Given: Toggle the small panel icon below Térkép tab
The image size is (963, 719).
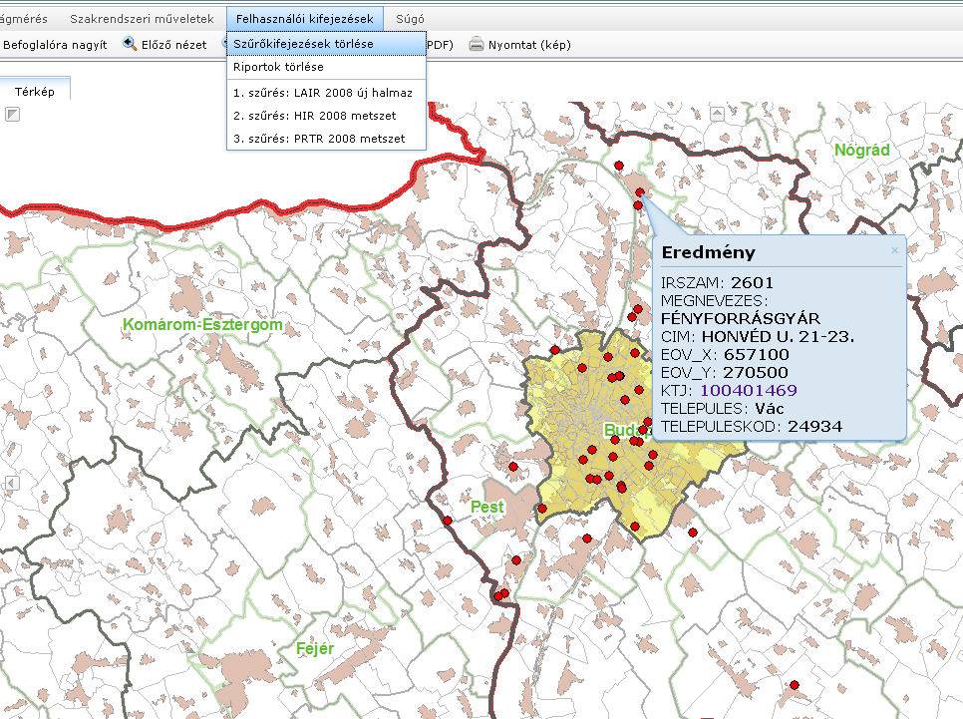Looking at the screenshot, I should click(12, 116).
